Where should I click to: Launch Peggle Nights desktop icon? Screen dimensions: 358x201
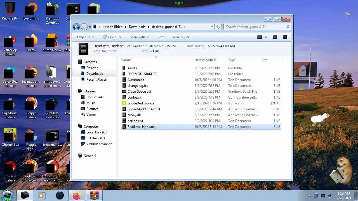[31, 139]
